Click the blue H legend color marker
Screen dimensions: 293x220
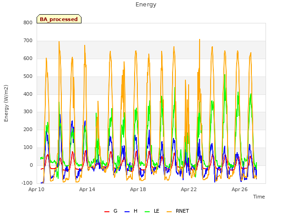click(x=127, y=212)
